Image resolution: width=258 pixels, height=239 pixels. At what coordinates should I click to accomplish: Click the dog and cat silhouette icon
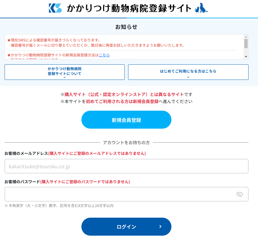201,8
